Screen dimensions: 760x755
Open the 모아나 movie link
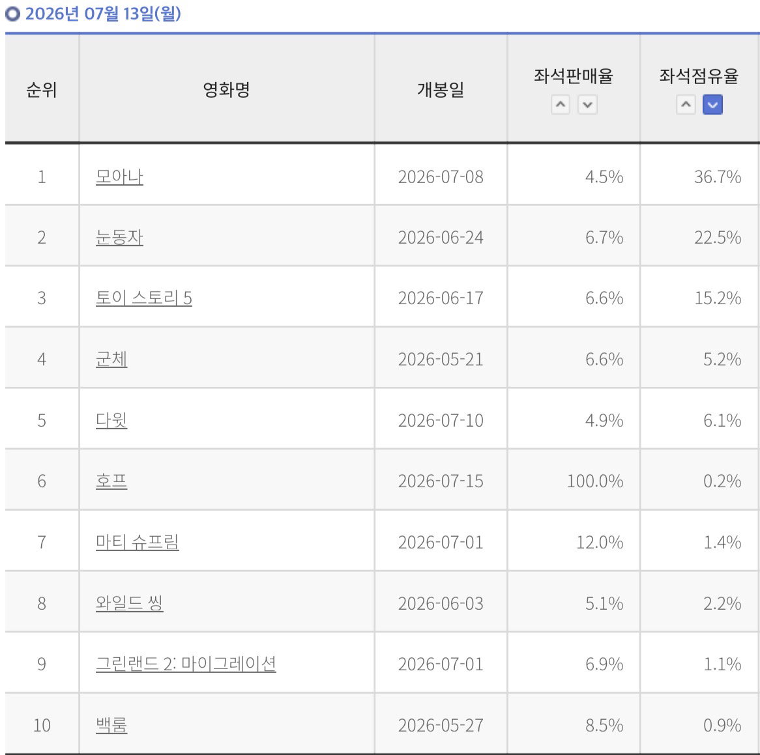coord(119,177)
